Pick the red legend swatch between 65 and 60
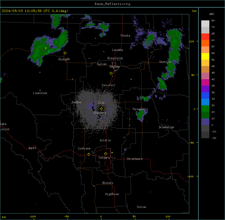Viewport: 225px width, 220px height. (x=205, y=37)
